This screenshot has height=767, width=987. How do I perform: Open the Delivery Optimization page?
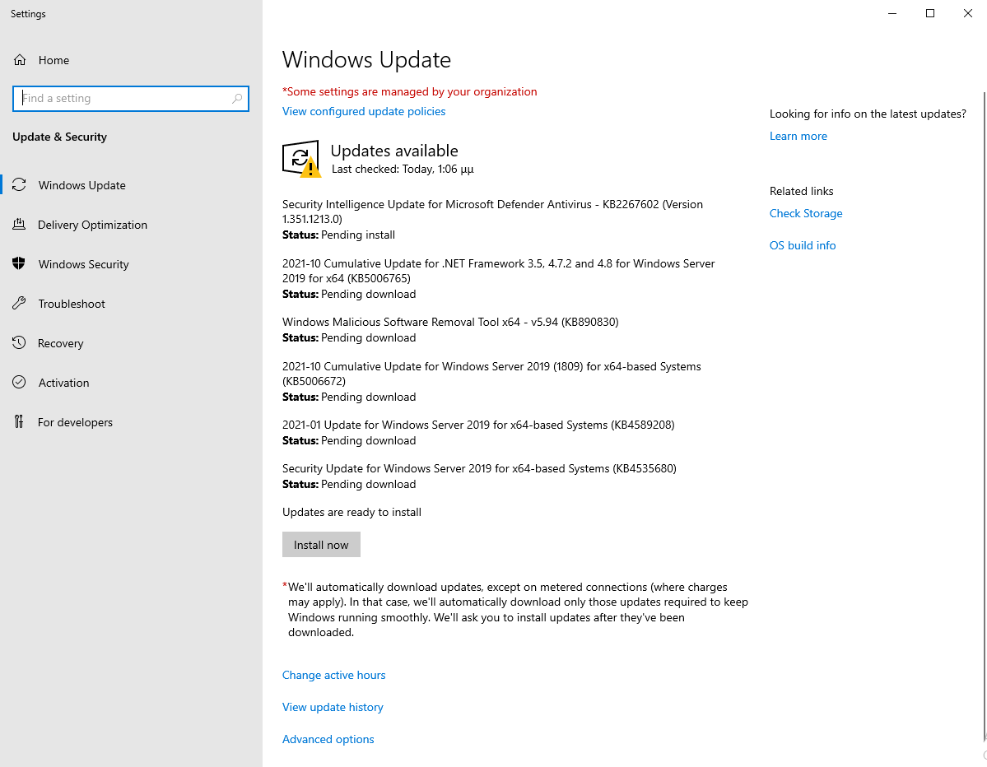(92, 225)
